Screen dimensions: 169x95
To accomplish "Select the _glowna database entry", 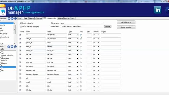I will click(x=3, y=25).
